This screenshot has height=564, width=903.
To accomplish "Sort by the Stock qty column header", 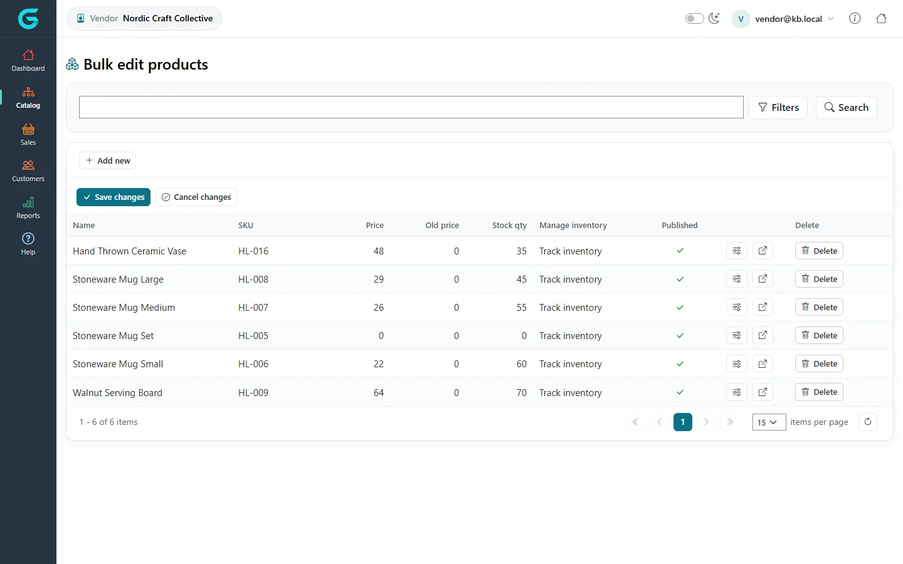I will pos(509,226).
